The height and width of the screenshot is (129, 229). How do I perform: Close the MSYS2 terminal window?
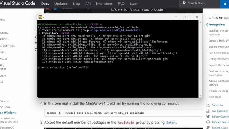197,17
